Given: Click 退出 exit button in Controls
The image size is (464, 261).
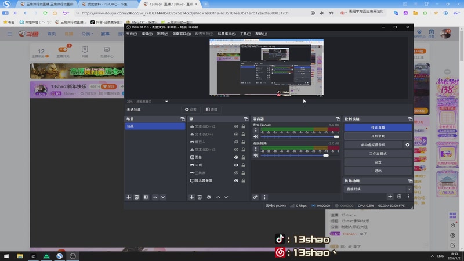Looking at the screenshot, I should [x=378, y=171].
